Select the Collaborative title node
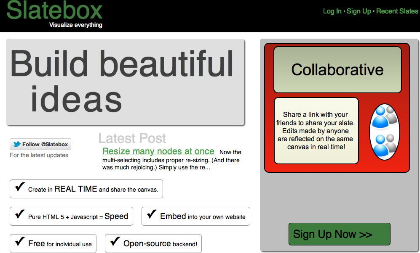Viewport: 420px width, 253px height. click(x=337, y=69)
